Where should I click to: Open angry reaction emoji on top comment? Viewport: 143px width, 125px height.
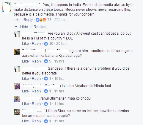point(44,20)
